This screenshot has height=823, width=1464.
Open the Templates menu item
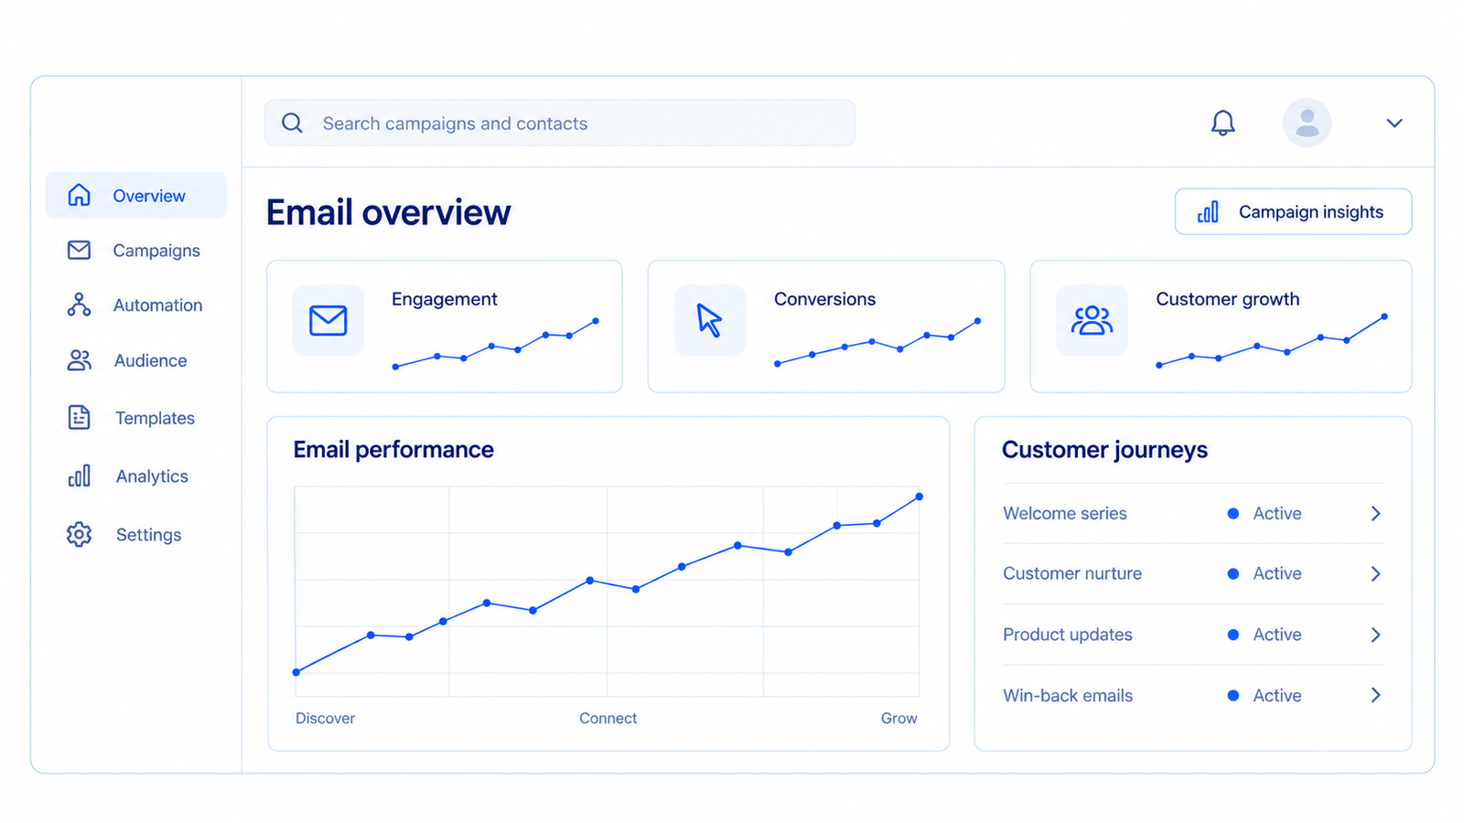[x=136, y=417]
